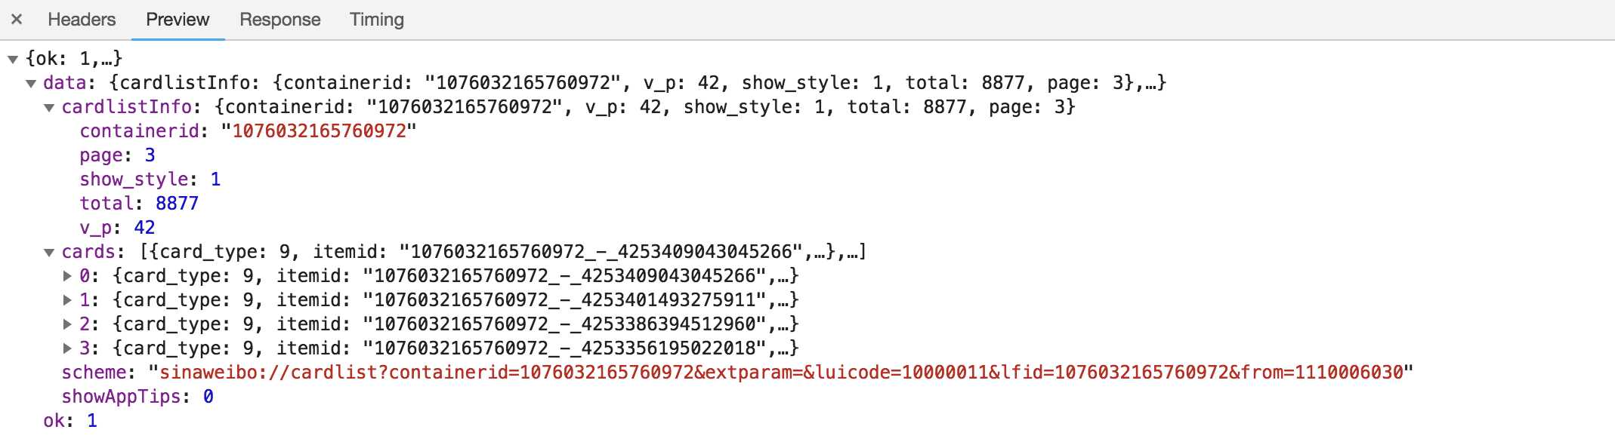Click the v_p: 42 property row
This screenshot has height=448, width=1615.
pyautogui.click(x=117, y=228)
